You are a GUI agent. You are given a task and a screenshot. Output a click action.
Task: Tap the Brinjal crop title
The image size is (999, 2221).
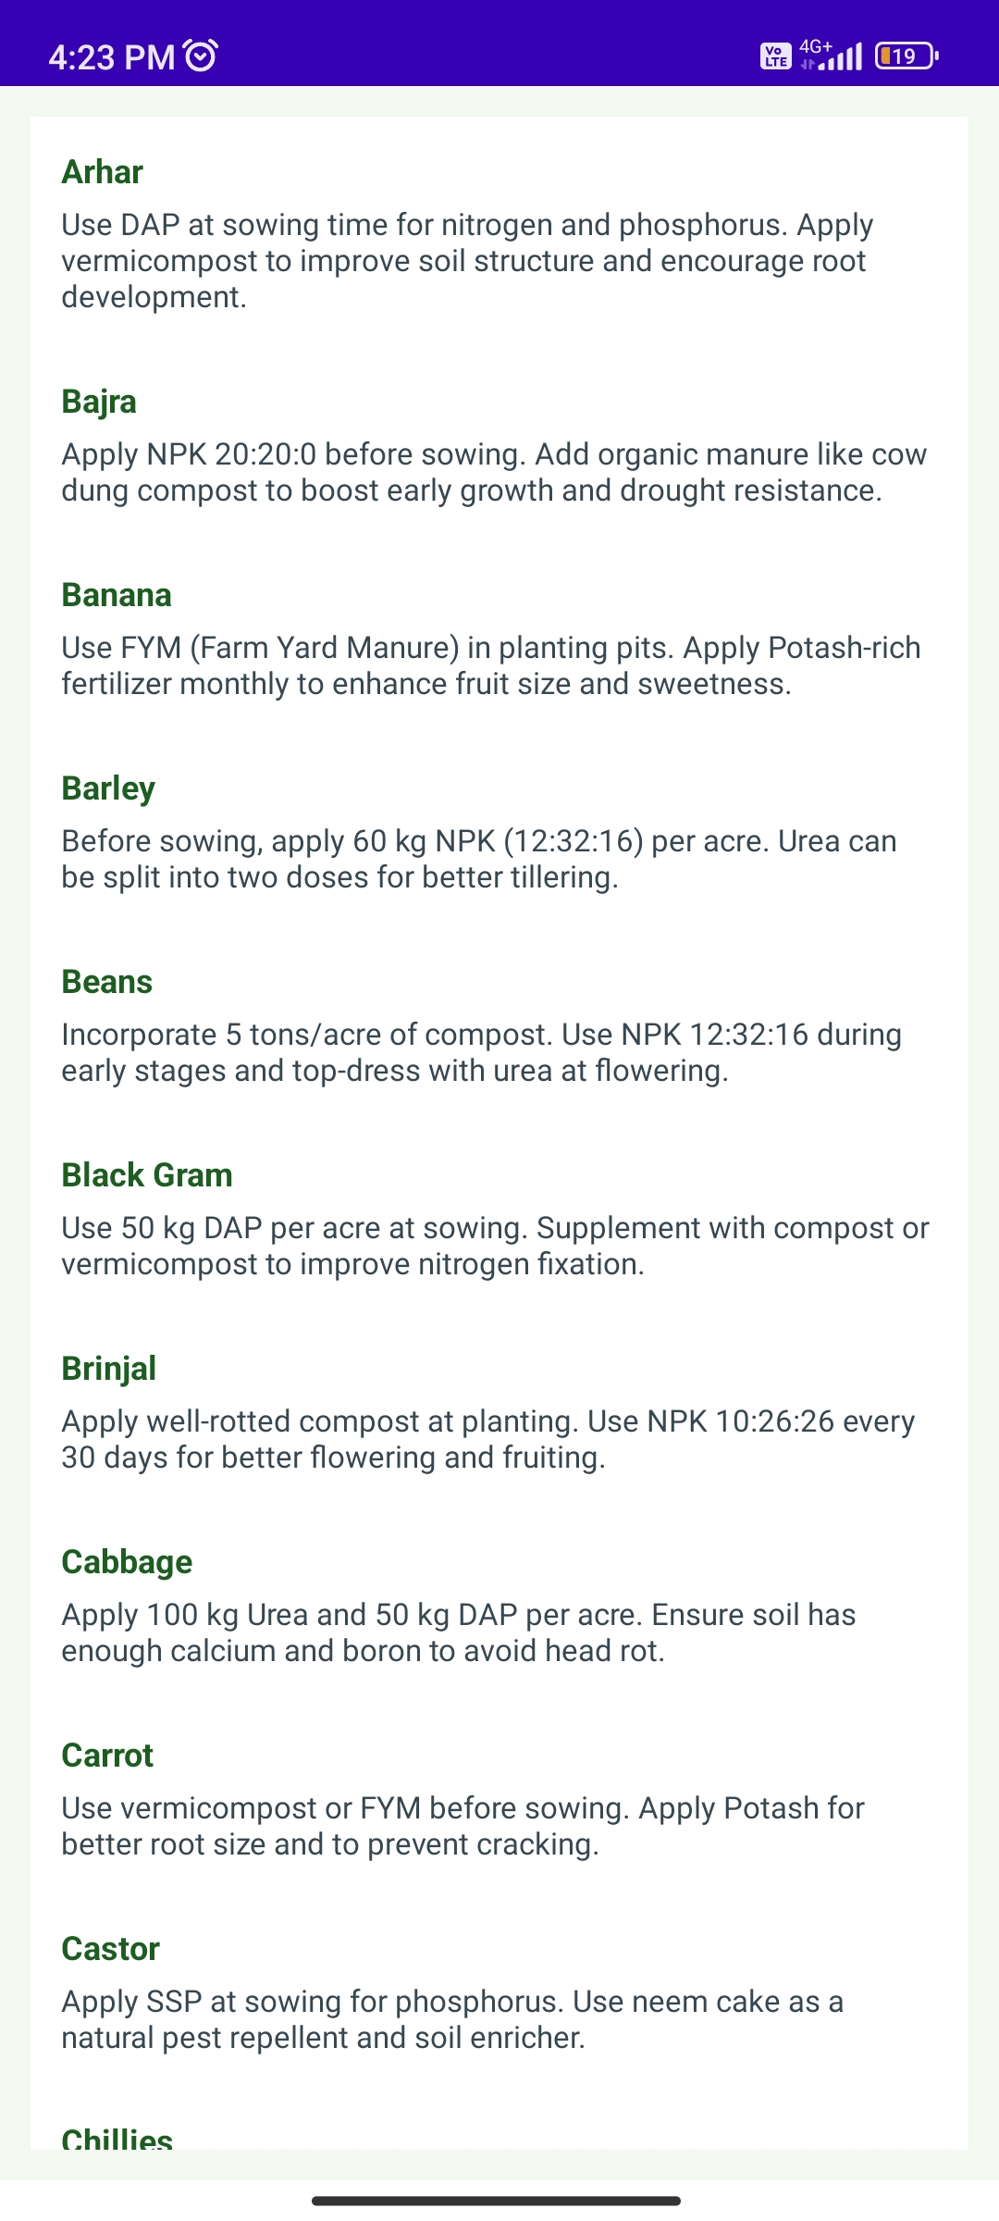click(109, 1369)
